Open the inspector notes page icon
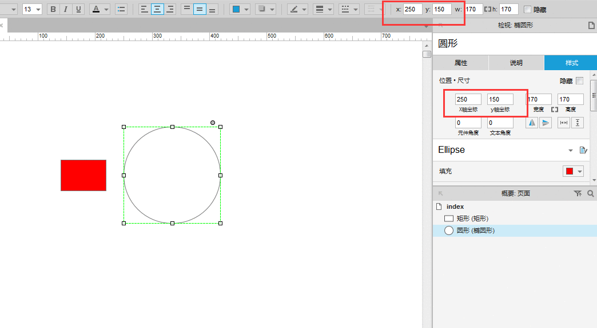 pos(591,26)
